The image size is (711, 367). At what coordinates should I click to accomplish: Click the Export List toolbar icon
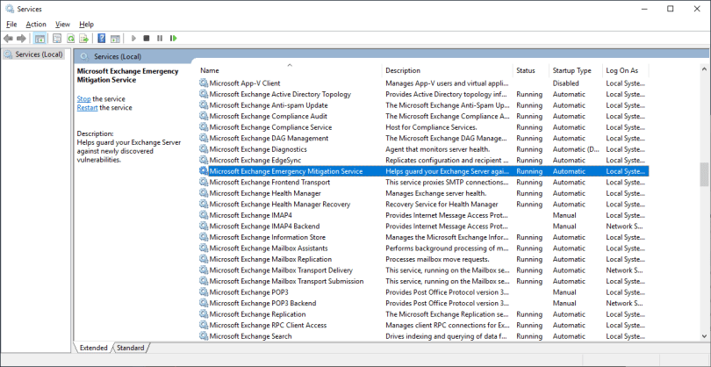pos(84,39)
